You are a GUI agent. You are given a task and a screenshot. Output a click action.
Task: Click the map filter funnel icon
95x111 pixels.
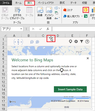pos(82,42)
